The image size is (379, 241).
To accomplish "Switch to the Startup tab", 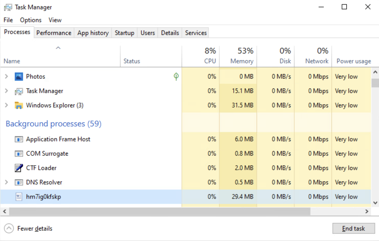I will pos(124,33).
